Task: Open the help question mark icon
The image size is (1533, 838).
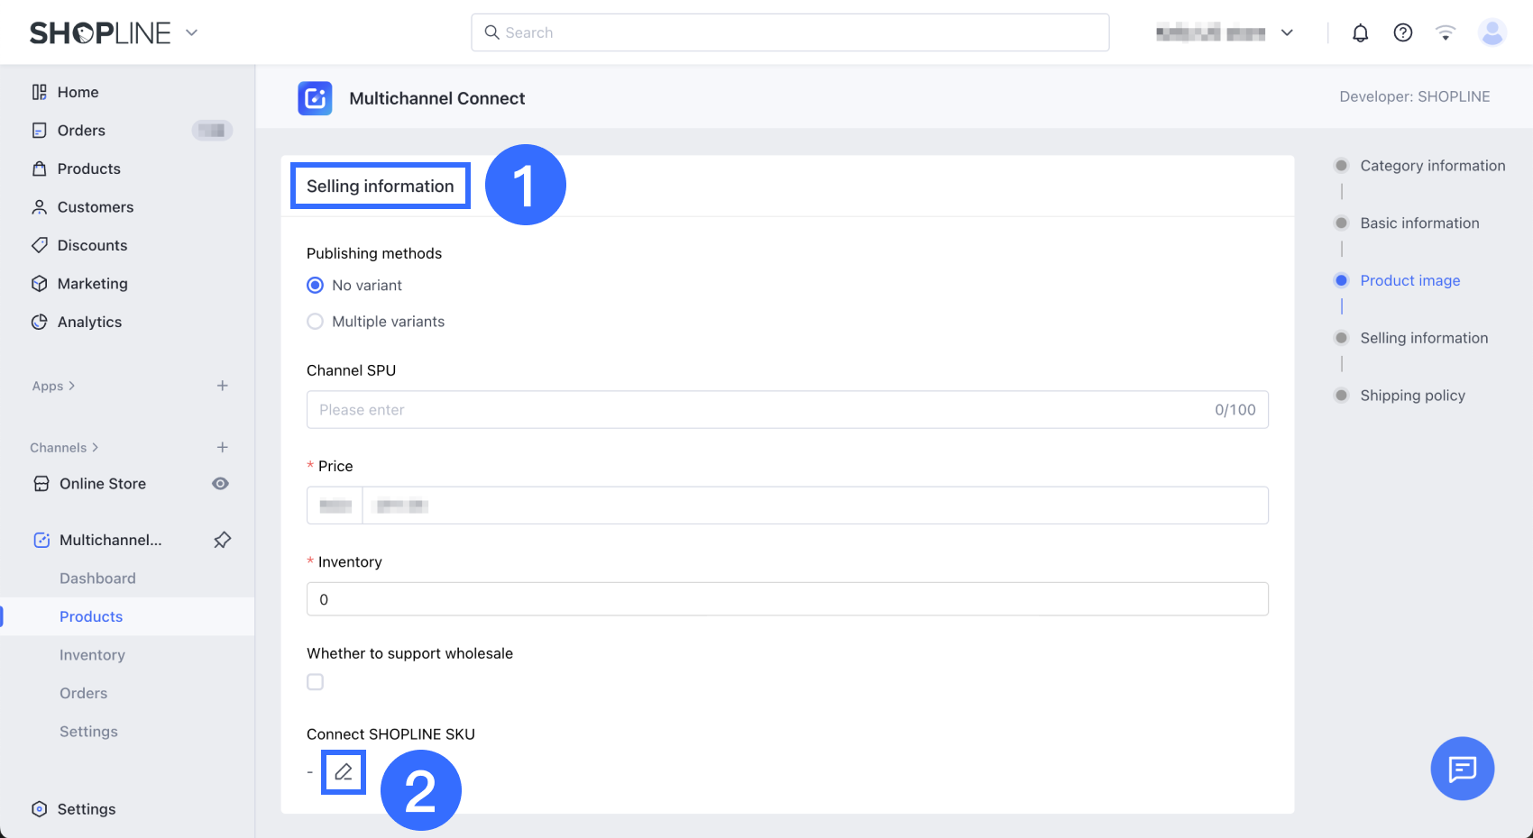Action: click(x=1402, y=33)
